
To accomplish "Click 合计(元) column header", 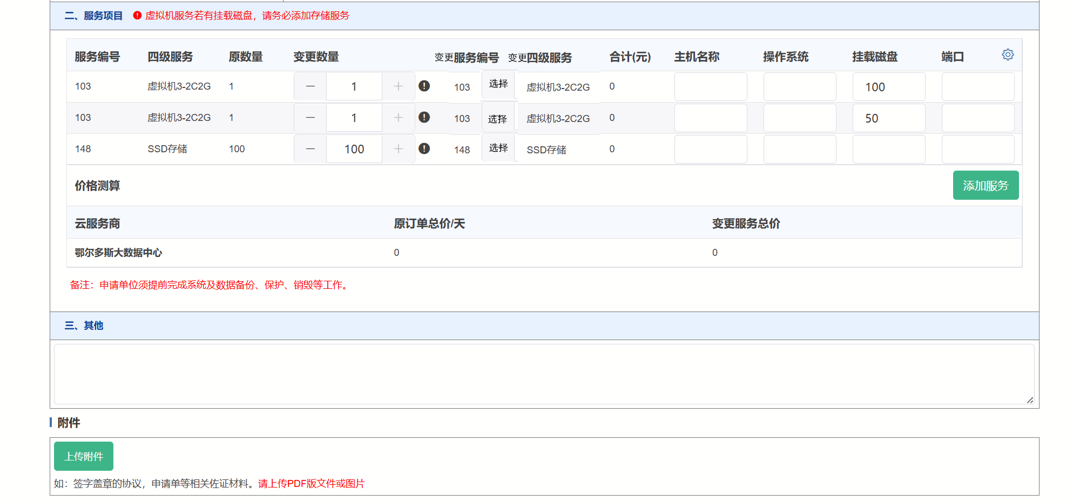I will (630, 57).
